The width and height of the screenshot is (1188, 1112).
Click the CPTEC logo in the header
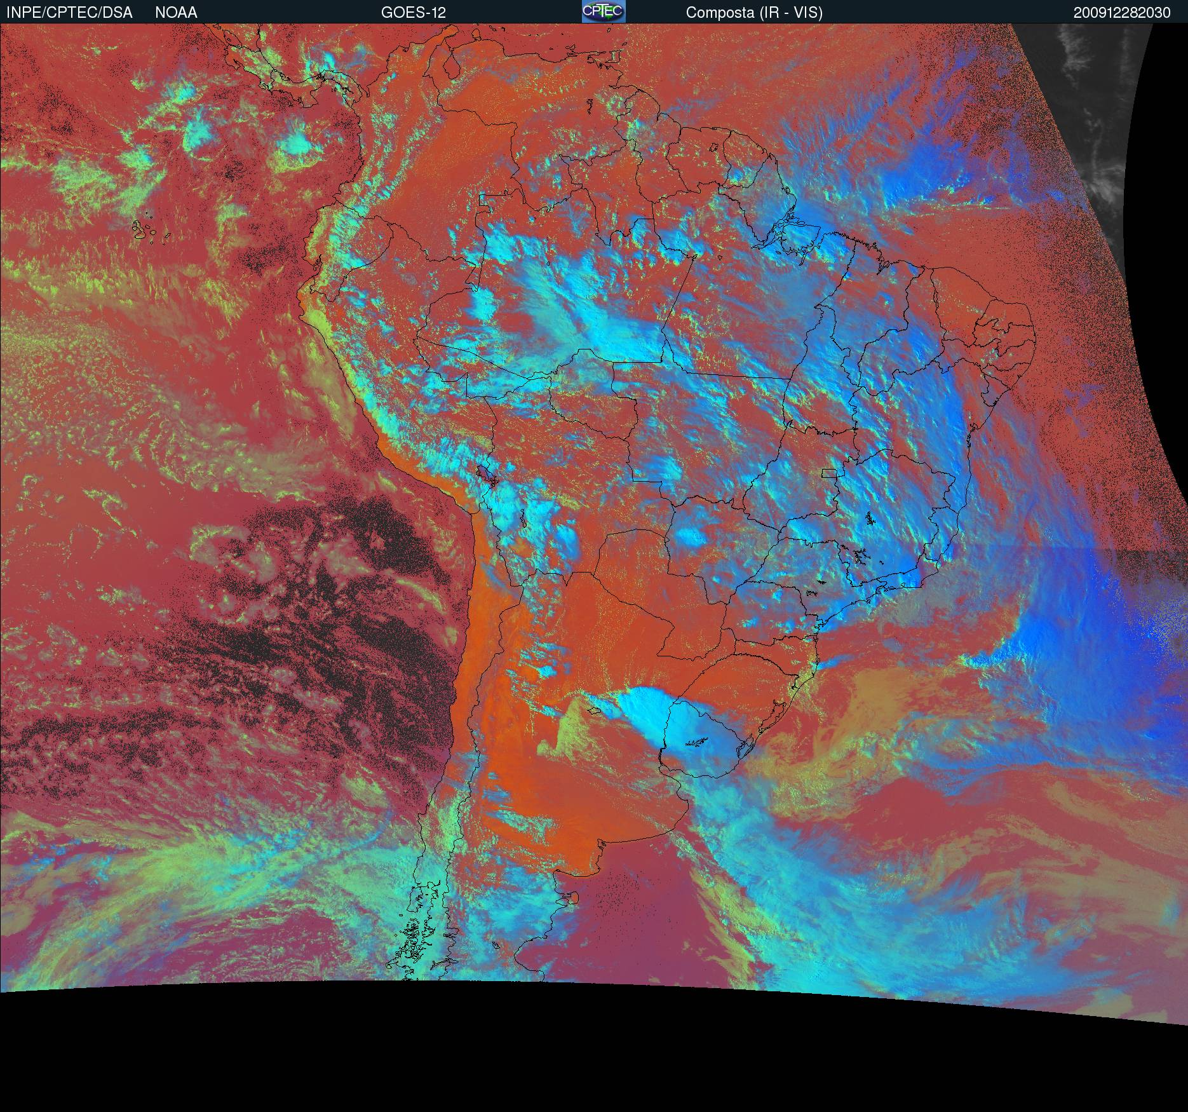point(603,11)
